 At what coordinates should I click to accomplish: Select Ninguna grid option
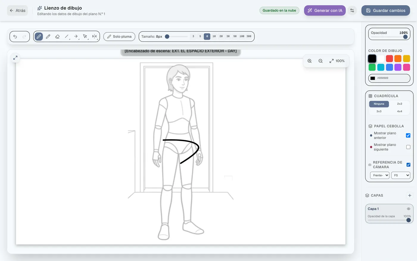coord(379,104)
